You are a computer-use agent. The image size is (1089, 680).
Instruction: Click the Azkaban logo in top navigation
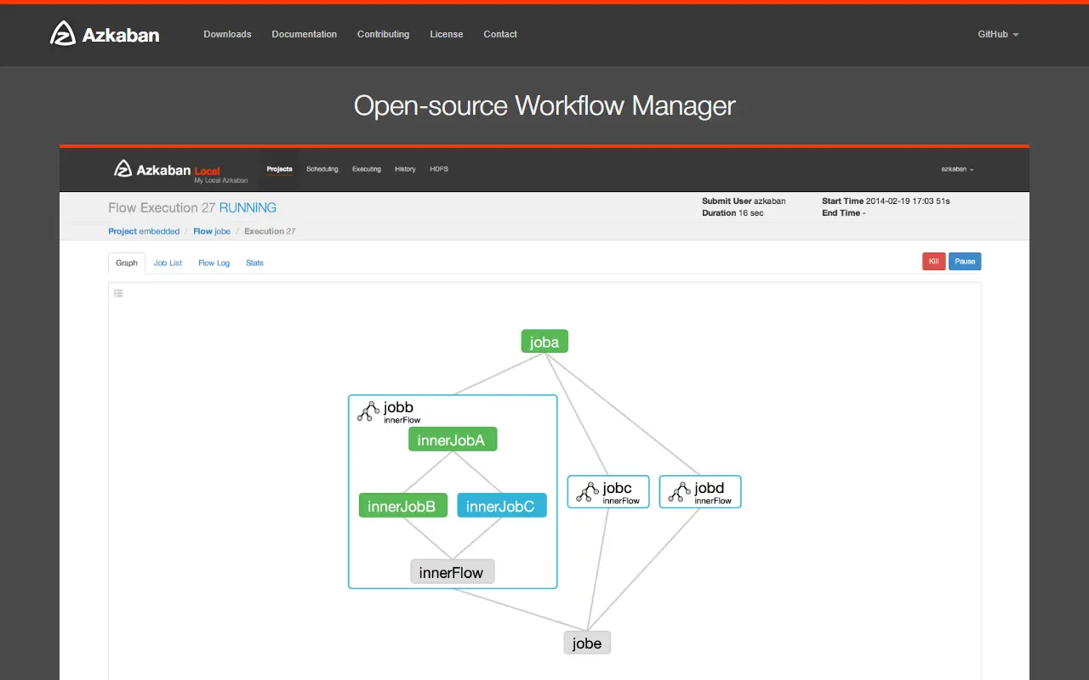pyautogui.click(x=105, y=34)
